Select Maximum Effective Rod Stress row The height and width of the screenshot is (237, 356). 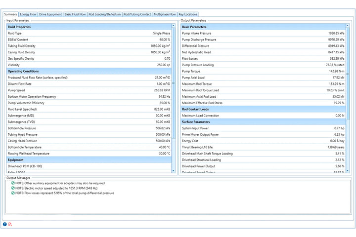(263, 103)
